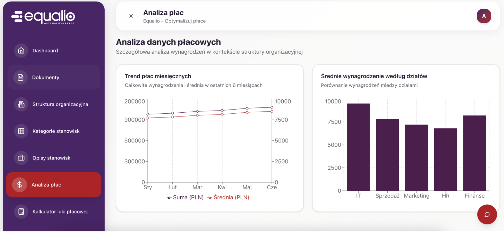Click the HR bar in department chart
504x232 pixels.
pyautogui.click(x=445, y=160)
